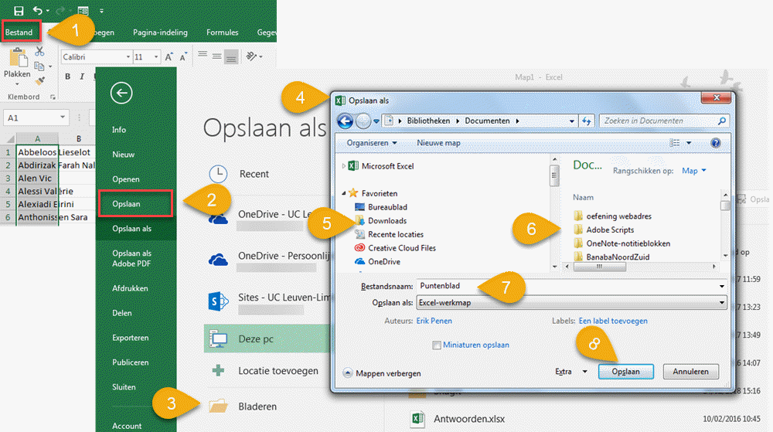Choose Deze pc location

point(266,338)
